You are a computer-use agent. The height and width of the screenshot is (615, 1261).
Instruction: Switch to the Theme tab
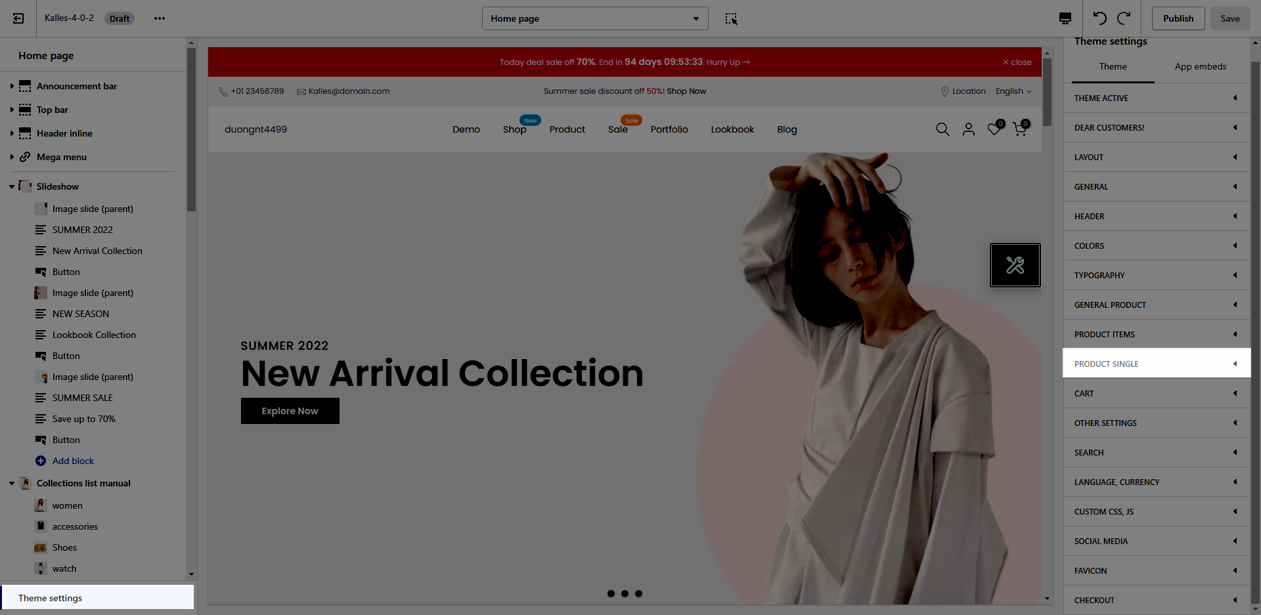(1113, 67)
